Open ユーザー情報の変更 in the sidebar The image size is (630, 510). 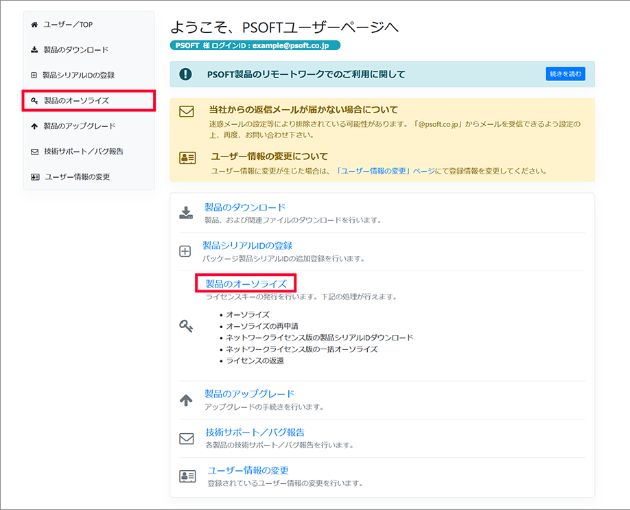pyautogui.click(x=77, y=177)
